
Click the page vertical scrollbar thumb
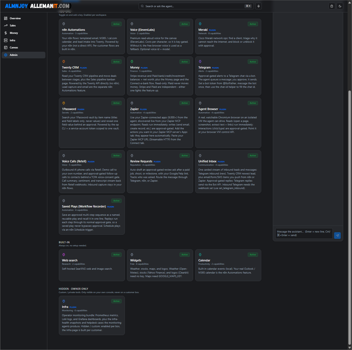pos(350,217)
